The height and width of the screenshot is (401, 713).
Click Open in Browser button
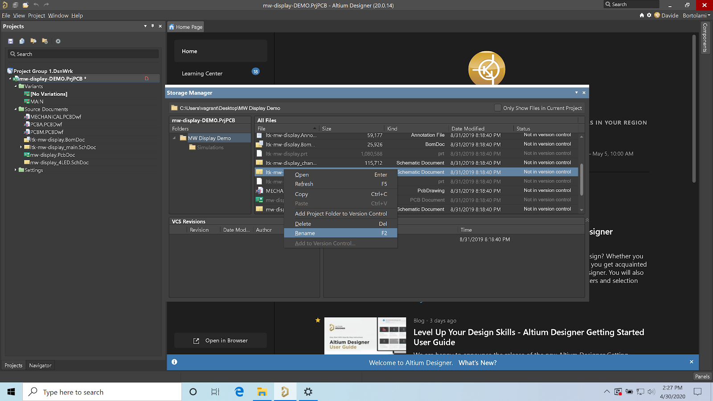click(221, 340)
